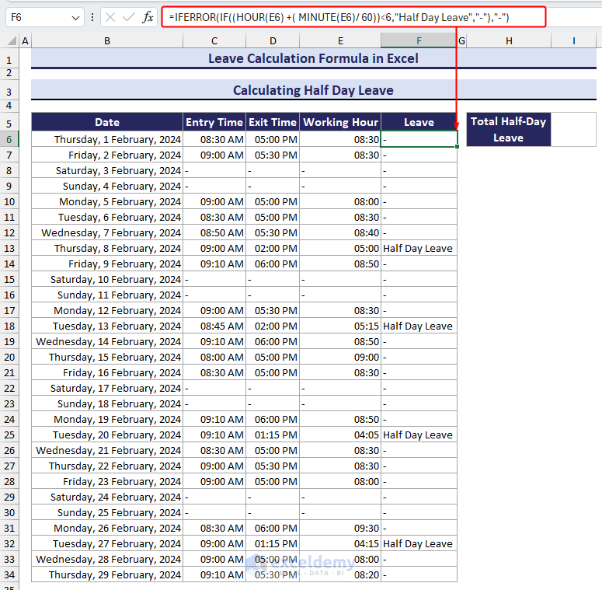This screenshot has width=602, height=590.
Task: Click the Enter checkmark icon in formula bar
Action: pyautogui.click(x=129, y=17)
